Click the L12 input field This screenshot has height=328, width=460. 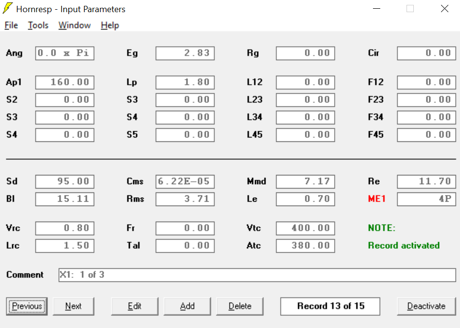coord(305,83)
